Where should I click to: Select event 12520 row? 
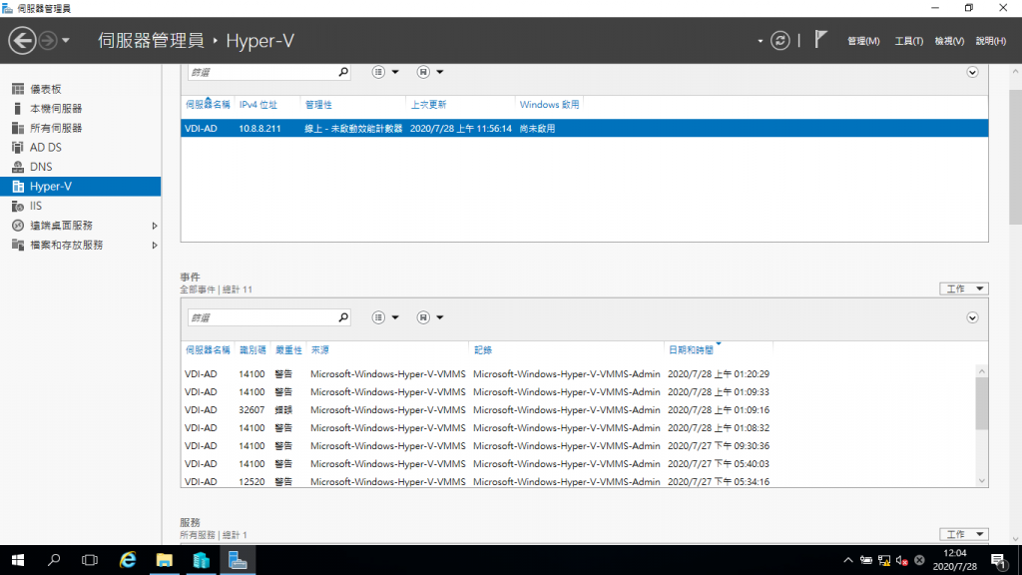[x=578, y=482]
